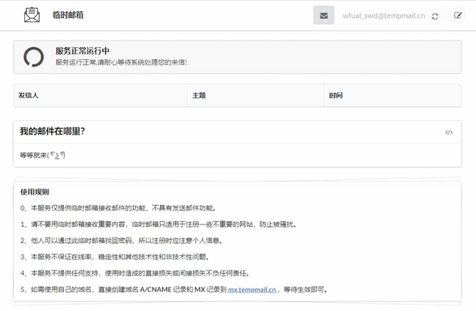Click rule 0 about receive-only service

[118, 208]
